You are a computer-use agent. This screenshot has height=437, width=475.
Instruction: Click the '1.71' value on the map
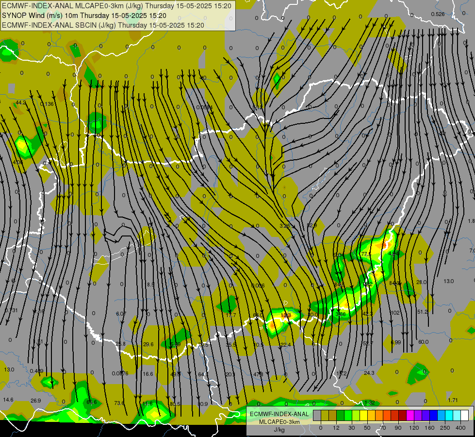(453, 400)
